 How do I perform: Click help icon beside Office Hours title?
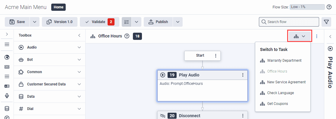[x=127, y=36]
